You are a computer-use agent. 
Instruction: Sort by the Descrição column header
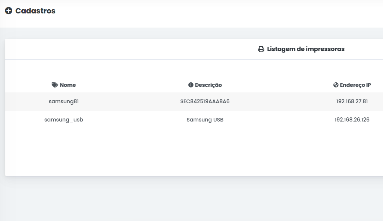(208, 85)
